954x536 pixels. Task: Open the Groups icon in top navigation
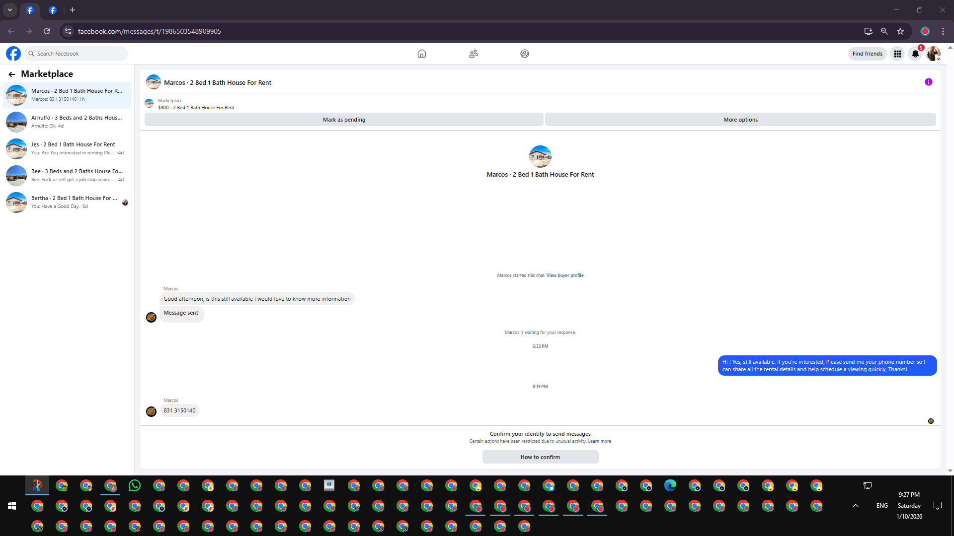(524, 54)
